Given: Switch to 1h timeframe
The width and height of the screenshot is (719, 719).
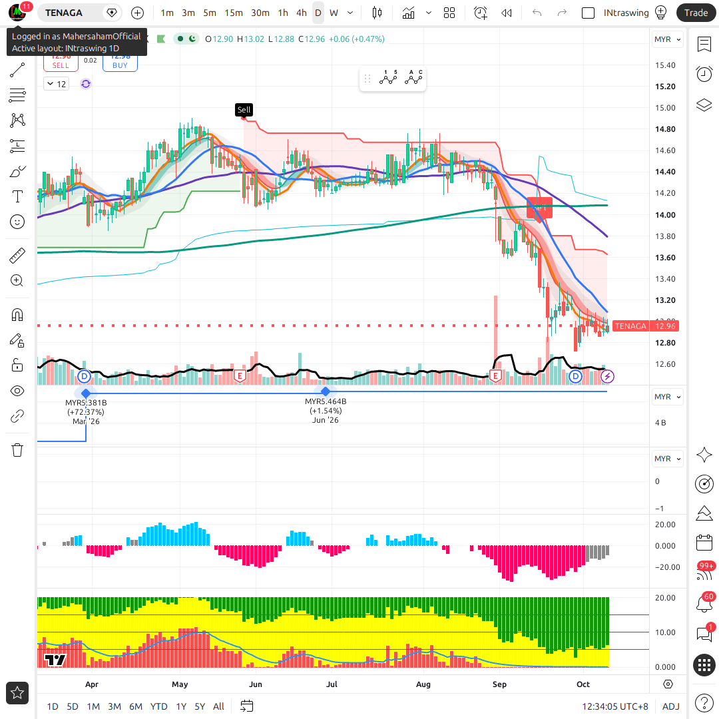Looking at the screenshot, I should click(283, 13).
